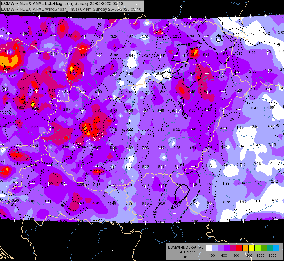Click the legend tick label 1200
The width and height of the screenshot is (284, 261).
[248, 255]
